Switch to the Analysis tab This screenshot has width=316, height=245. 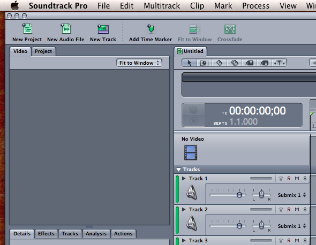tap(96, 234)
